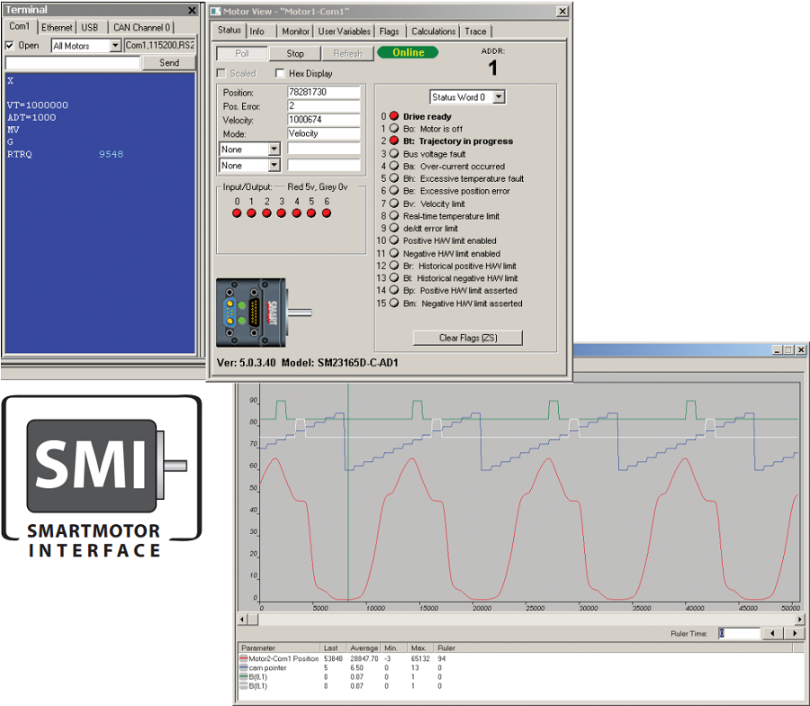Viewport: 810px width, 706px height.
Task: Click the blue cam pointer color swatch
Action: tap(244, 668)
